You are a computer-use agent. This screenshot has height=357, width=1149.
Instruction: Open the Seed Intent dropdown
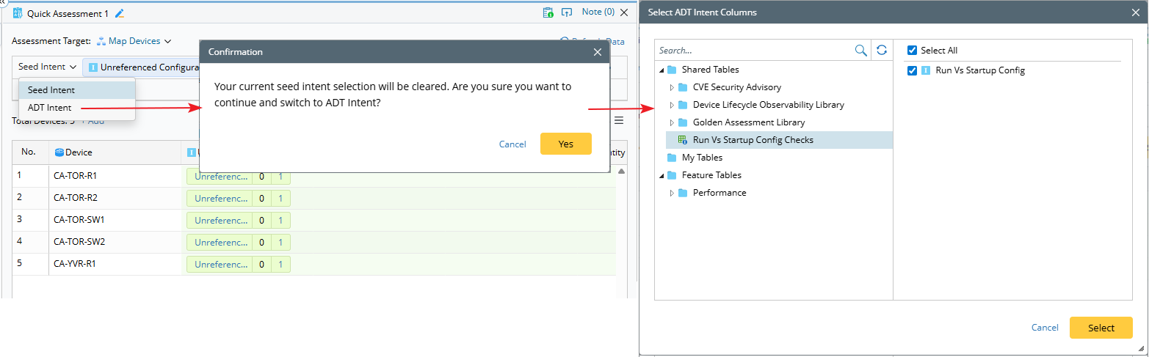47,67
